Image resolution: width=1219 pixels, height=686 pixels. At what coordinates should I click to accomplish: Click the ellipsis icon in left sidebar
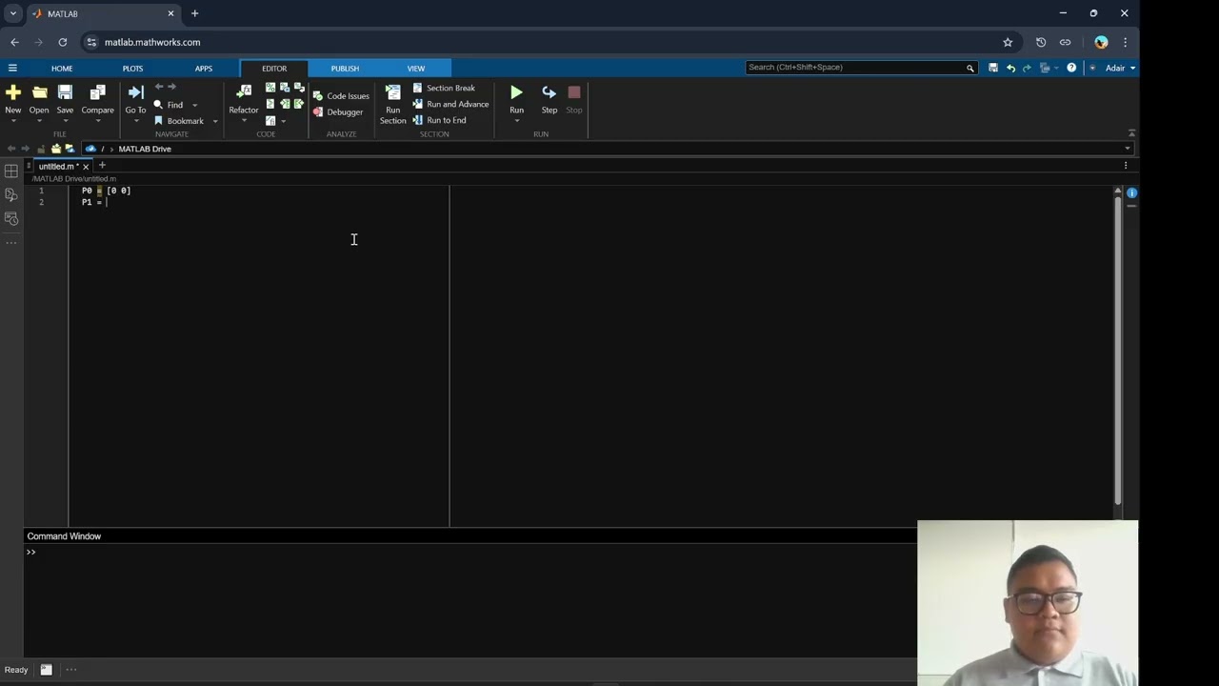[11, 243]
